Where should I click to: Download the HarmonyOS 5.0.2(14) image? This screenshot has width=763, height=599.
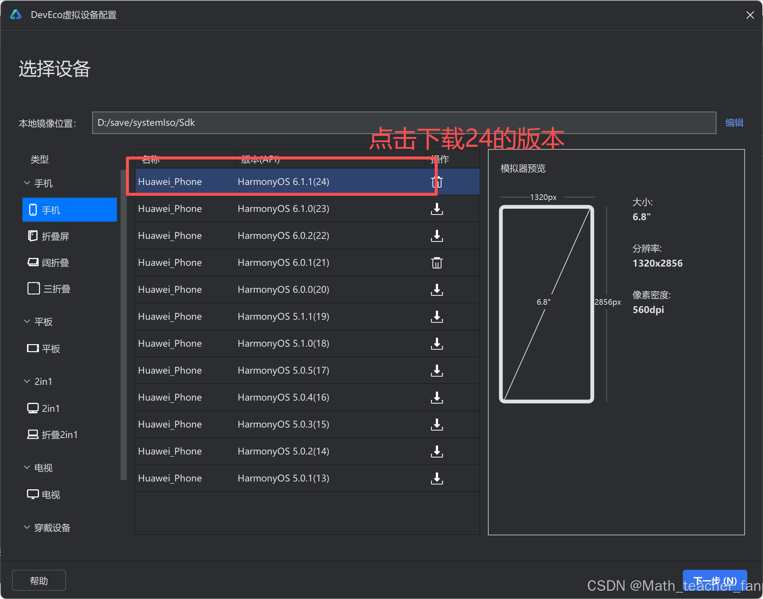pyautogui.click(x=437, y=451)
